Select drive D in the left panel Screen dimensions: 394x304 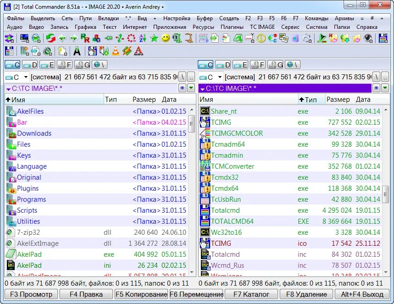pos(30,65)
